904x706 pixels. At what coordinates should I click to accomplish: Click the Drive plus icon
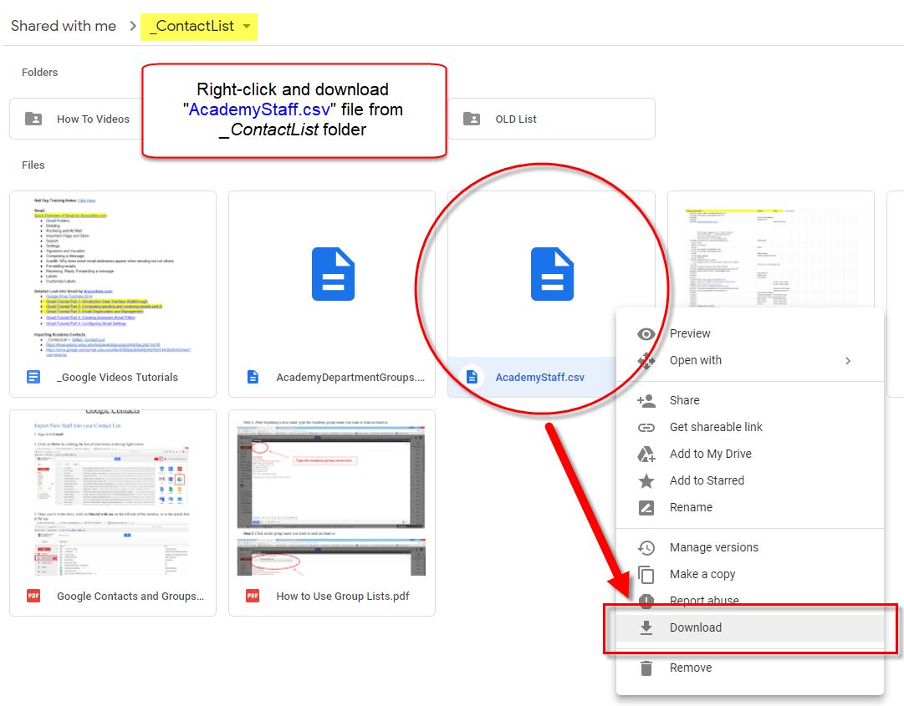pos(646,454)
